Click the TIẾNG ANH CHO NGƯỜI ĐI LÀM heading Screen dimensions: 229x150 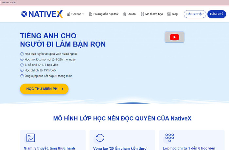(x=63, y=40)
